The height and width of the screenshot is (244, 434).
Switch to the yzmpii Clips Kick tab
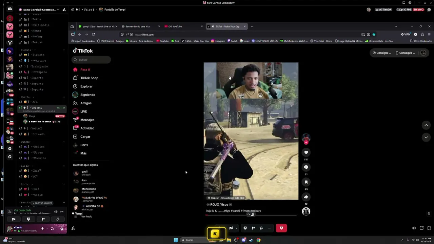point(98,26)
